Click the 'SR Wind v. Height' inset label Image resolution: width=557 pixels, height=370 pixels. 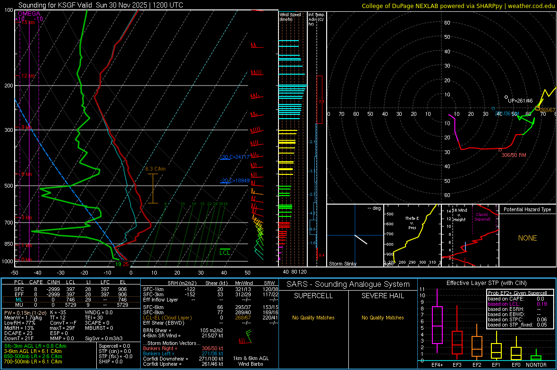(459, 215)
